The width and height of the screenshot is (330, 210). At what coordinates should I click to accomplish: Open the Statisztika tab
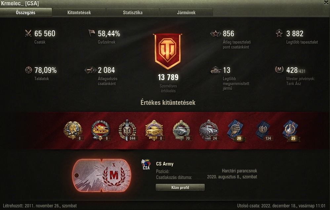133,13
